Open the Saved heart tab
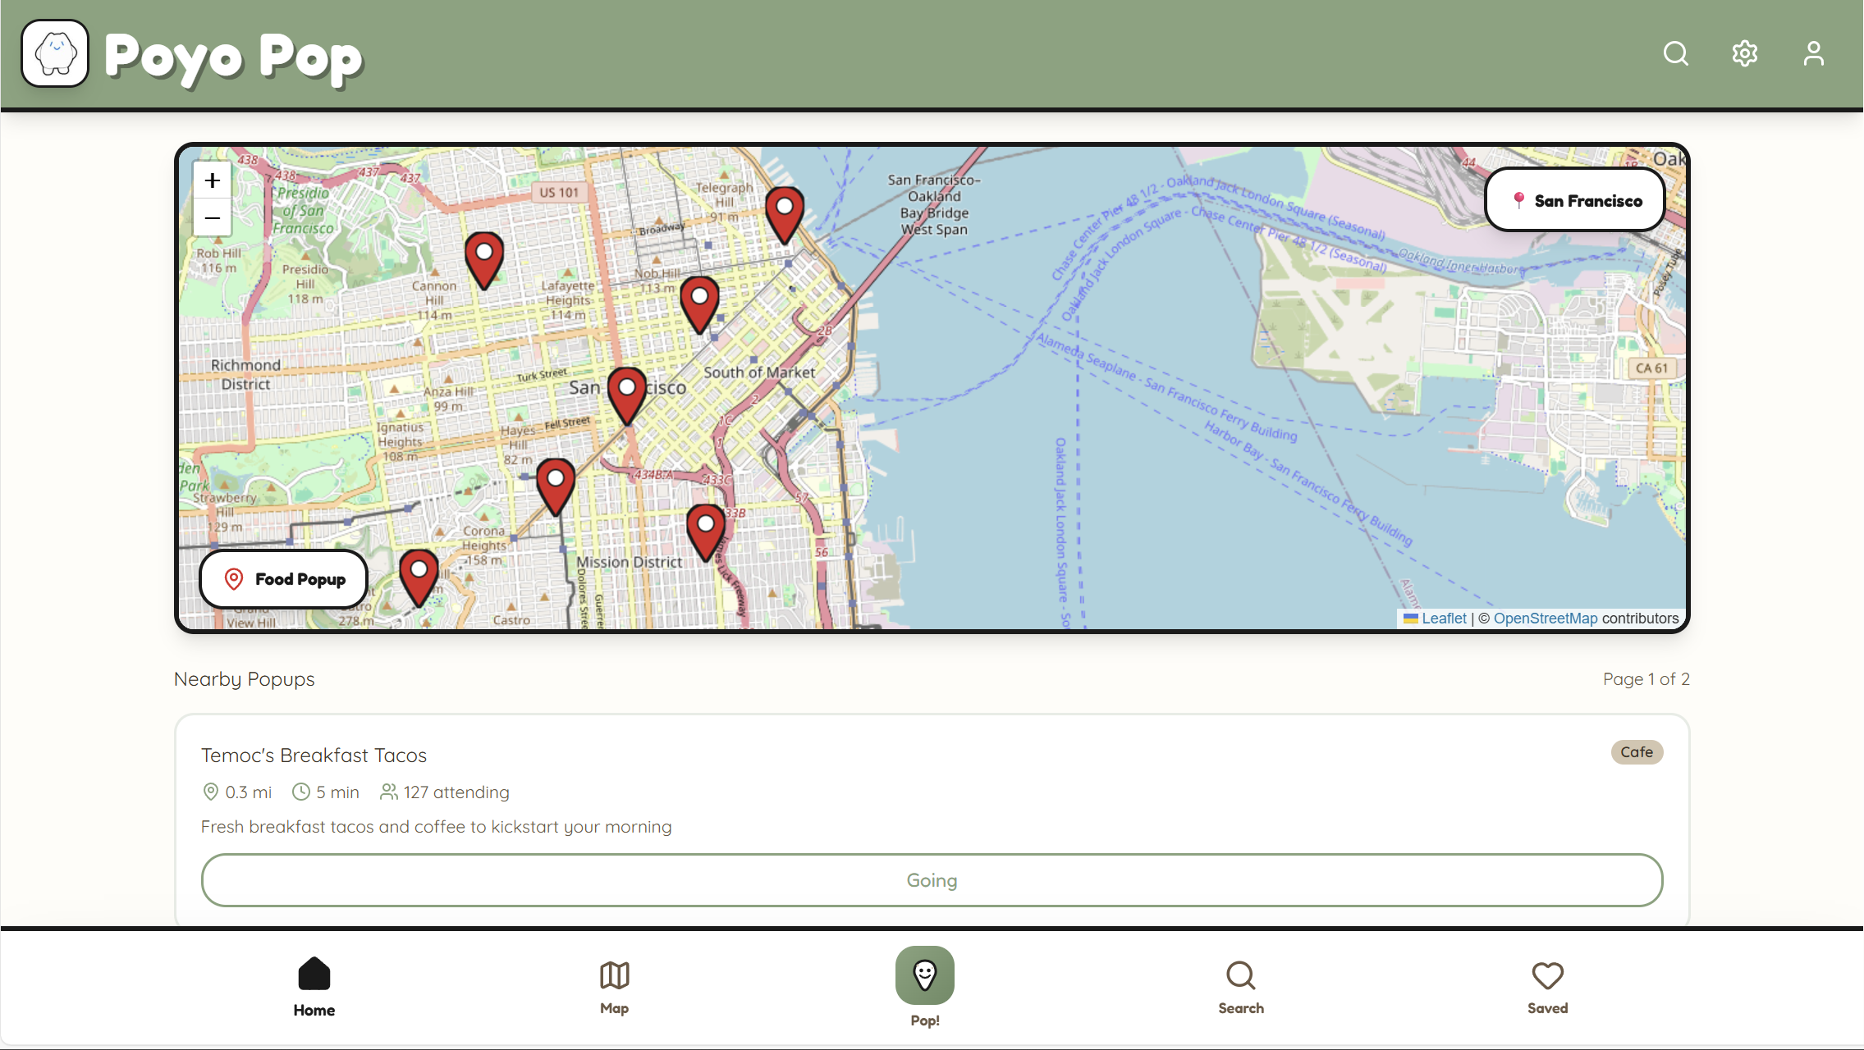The image size is (1864, 1050). [1547, 986]
